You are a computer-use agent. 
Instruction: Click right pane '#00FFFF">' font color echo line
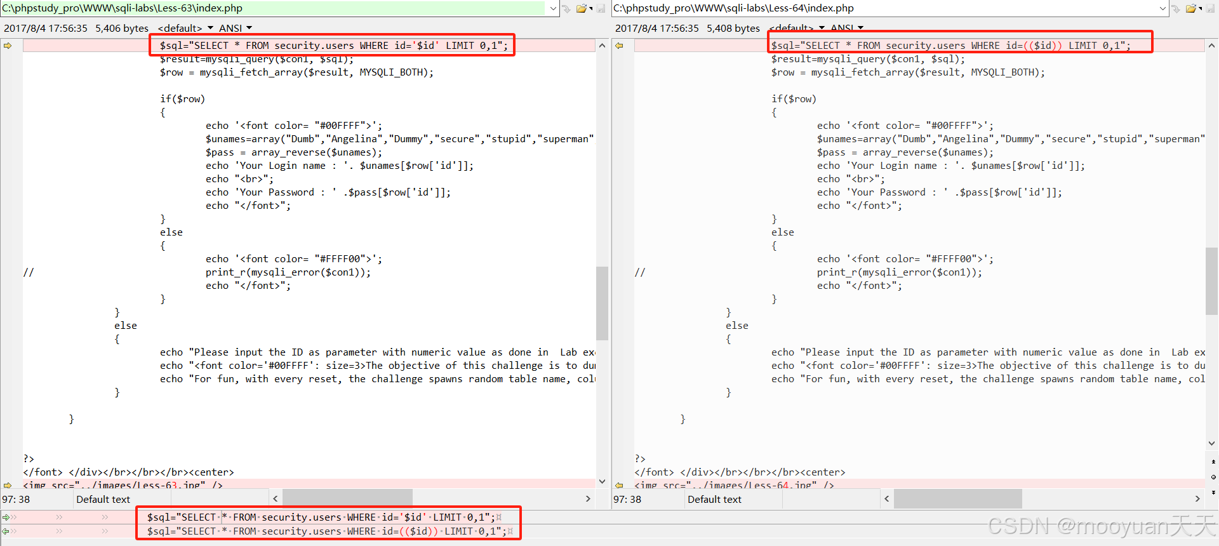click(905, 126)
